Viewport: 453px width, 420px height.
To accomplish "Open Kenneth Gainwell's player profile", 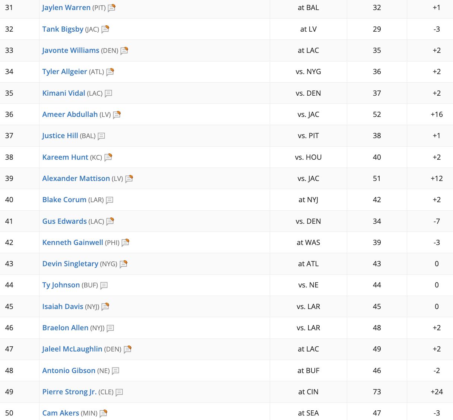I will coord(73,242).
